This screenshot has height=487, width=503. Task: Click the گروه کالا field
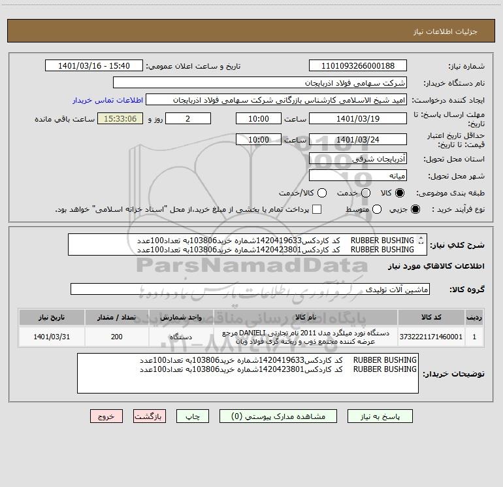[x=250, y=289]
